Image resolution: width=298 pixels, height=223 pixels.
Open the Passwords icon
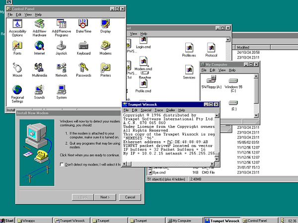83,70
